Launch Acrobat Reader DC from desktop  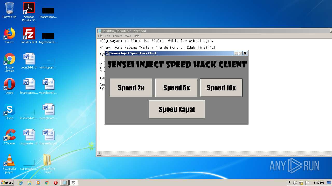(29, 12)
